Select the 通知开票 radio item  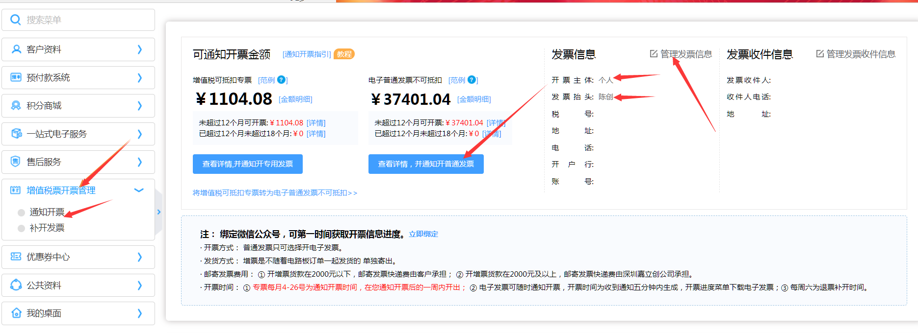22,213
